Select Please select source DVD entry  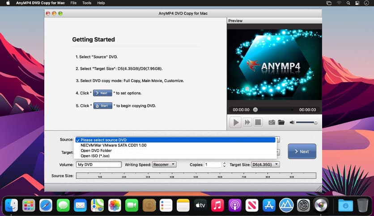point(175,140)
